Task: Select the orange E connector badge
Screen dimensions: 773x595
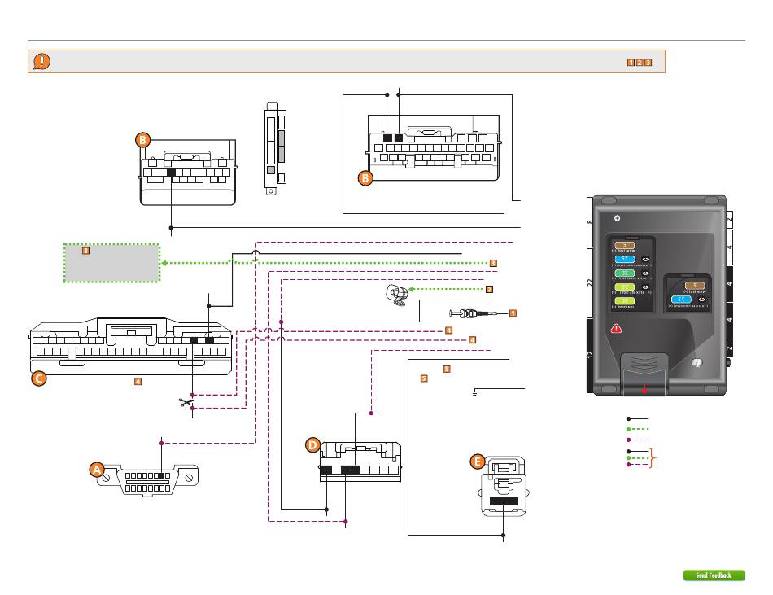Action: 477,462
